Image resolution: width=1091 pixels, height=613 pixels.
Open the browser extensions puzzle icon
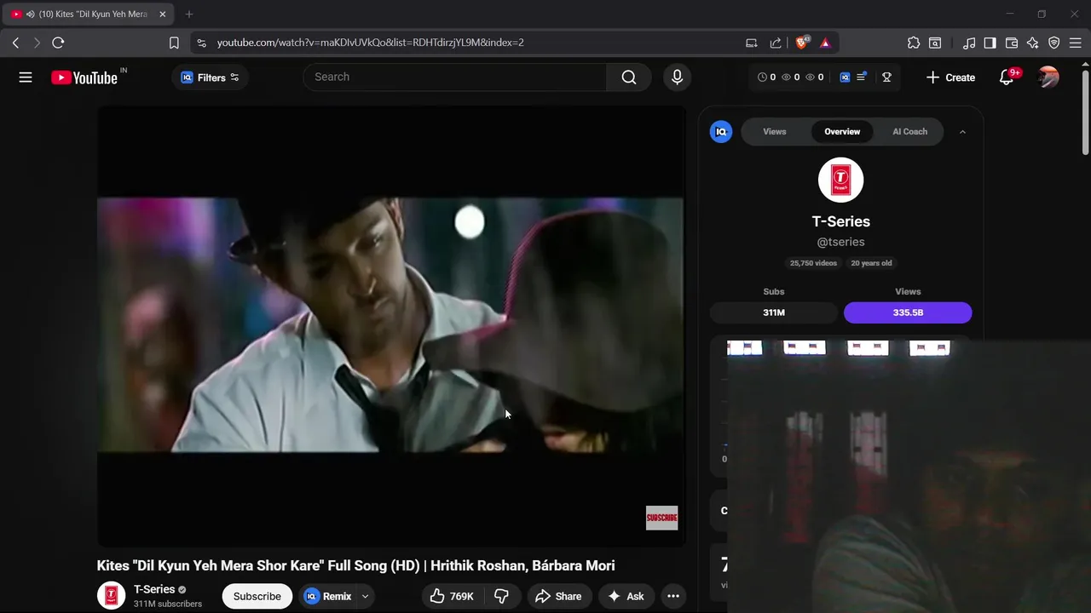[x=914, y=43]
